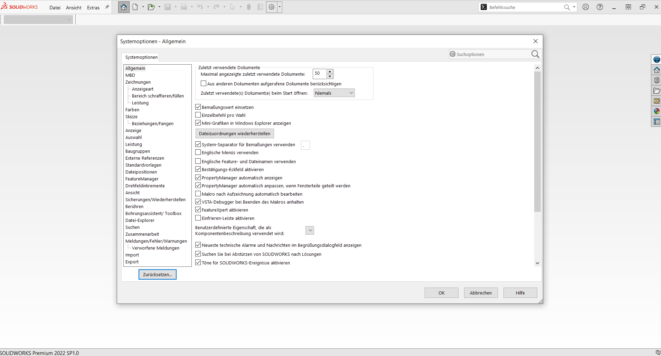Open the Welcome home icon in toolbar
Screen dimensions: 661x356
(x=124, y=7)
